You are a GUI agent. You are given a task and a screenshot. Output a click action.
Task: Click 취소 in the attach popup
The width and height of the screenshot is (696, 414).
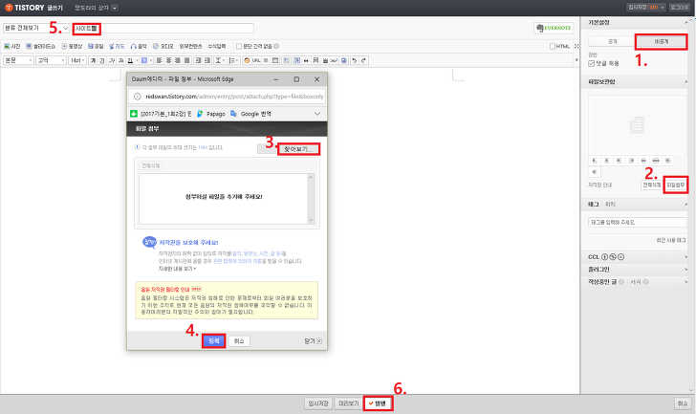tap(239, 340)
